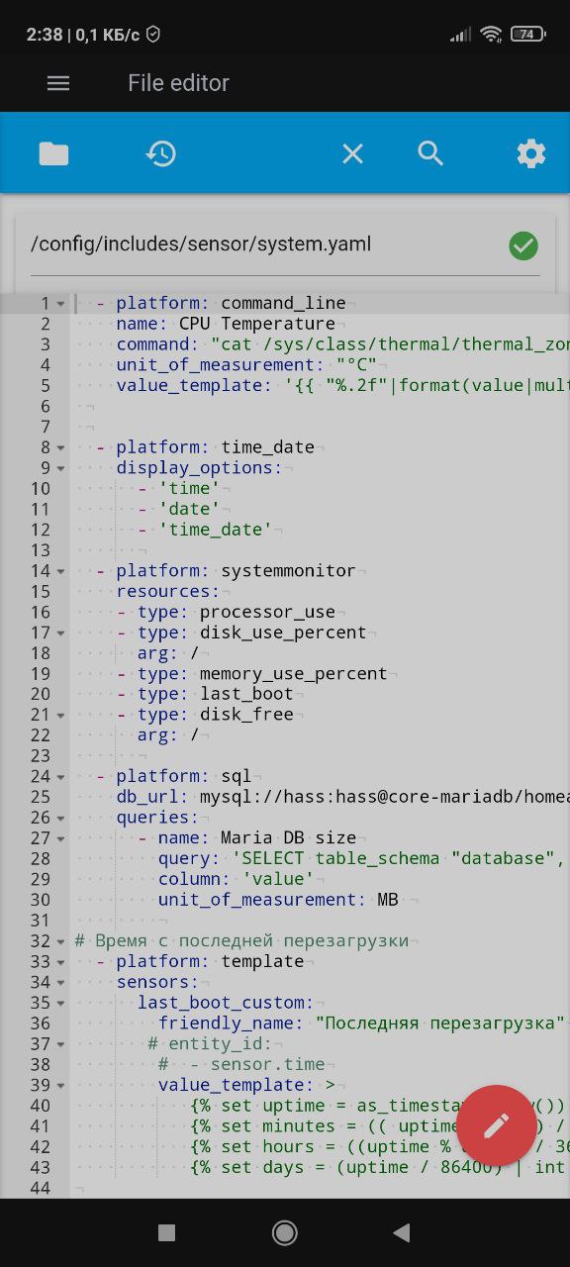Click 'Maria DB size' on line 27
Viewport: 570px width, 1267px height.
click(x=288, y=837)
